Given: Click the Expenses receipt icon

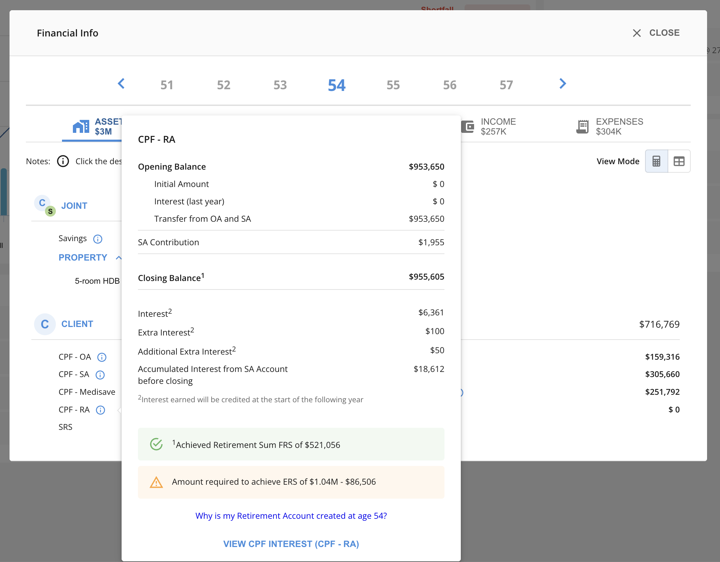Looking at the screenshot, I should click(x=582, y=127).
